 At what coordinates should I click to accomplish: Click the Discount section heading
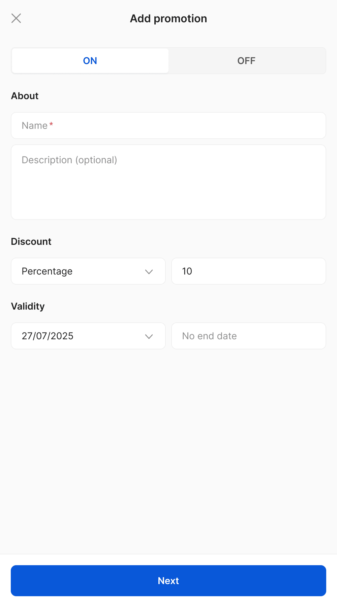[31, 241]
